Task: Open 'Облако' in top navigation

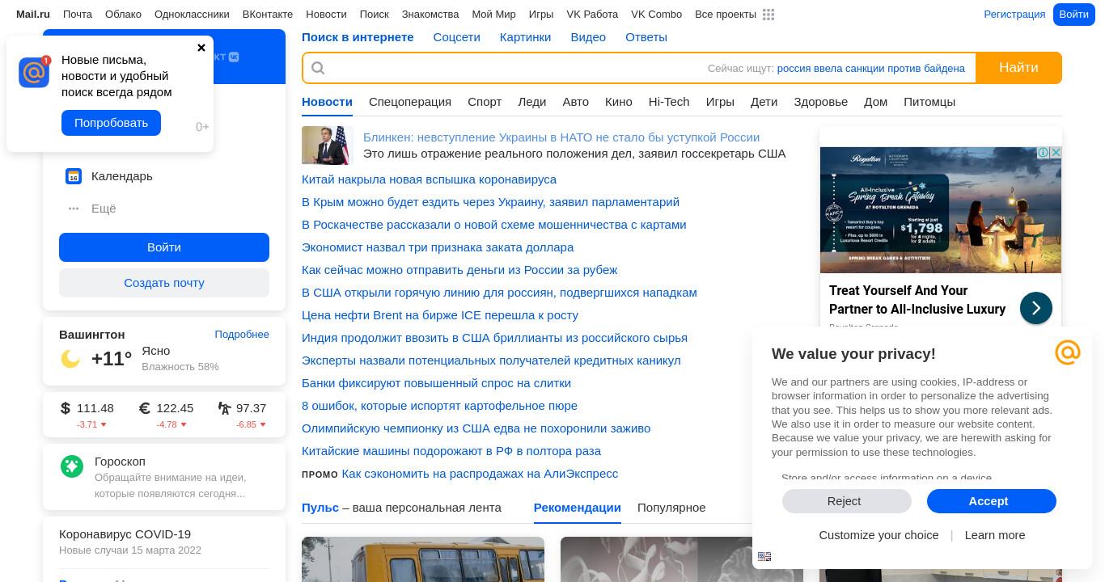Action: 123,15
